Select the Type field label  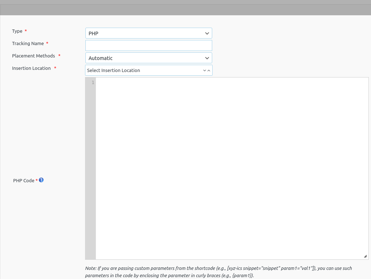tap(17, 31)
